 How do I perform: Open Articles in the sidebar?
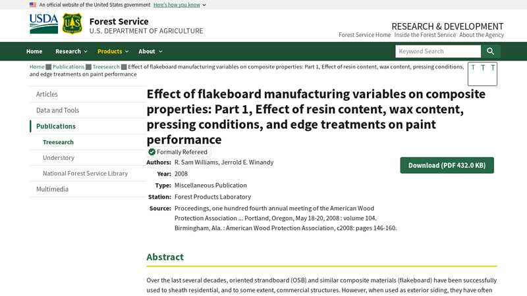pos(88,94)
